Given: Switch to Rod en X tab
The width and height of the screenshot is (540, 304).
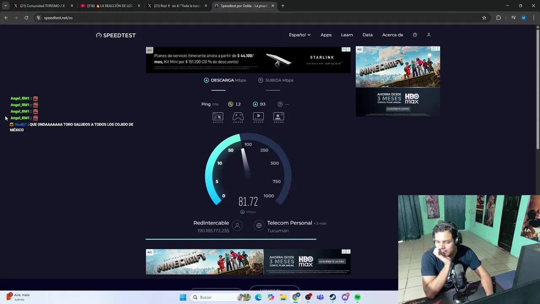Looking at the screenshot, I should (177, 6).
